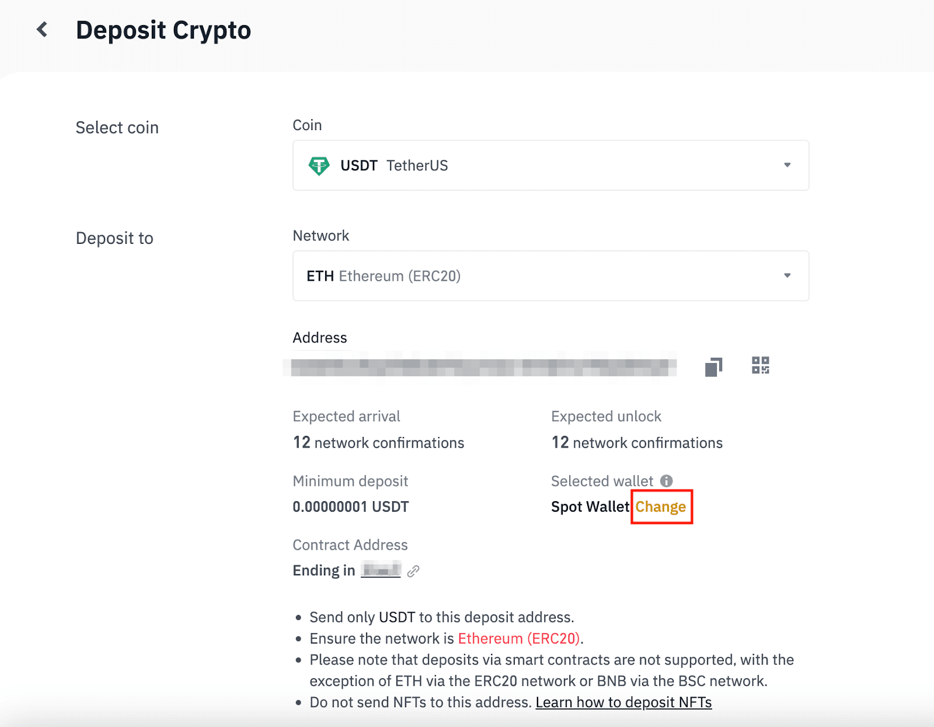Click the Expected arrival label

click(346, 417)
